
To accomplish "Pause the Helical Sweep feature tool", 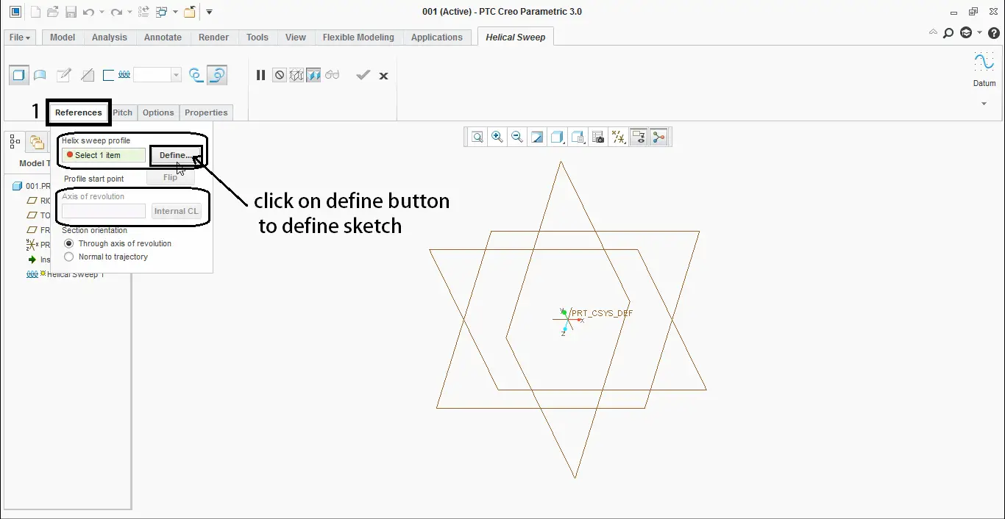I will [260, 75].
